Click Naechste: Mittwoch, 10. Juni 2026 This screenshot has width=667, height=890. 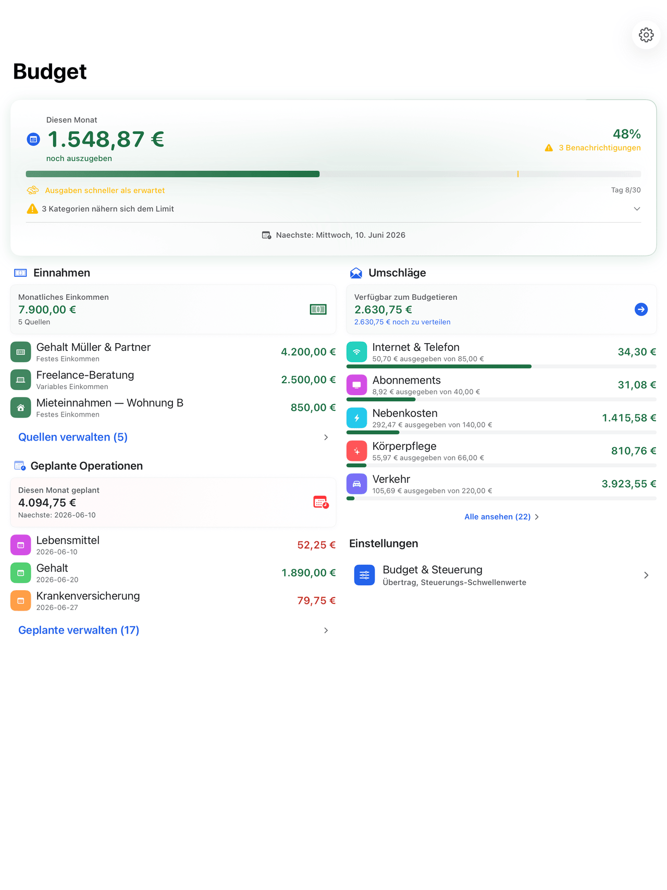(341, 235)
